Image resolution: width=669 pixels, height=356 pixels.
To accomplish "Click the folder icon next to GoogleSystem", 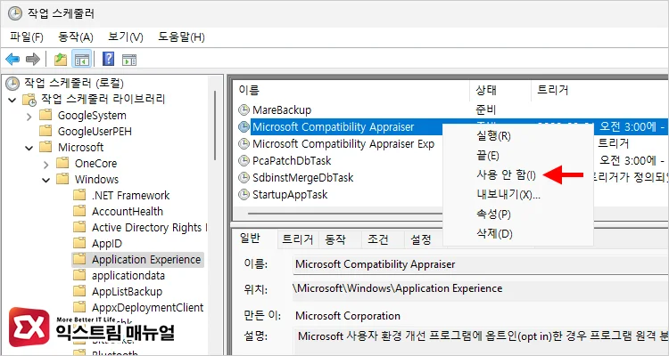I will pos(45,115).
